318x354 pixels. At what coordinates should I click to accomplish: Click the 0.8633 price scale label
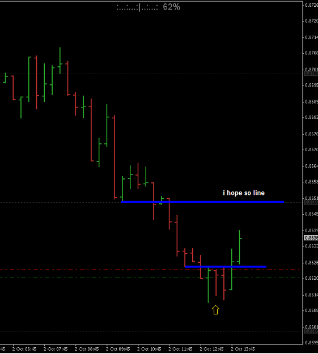pyautogui.click(x=311, y=246)
